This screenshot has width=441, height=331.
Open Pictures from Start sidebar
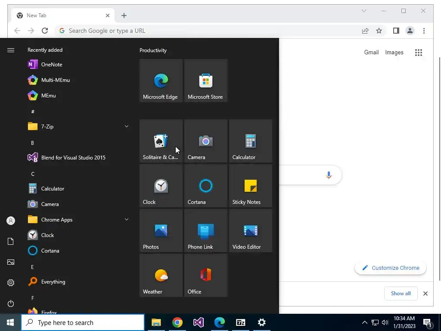click(x=11, y=262)
